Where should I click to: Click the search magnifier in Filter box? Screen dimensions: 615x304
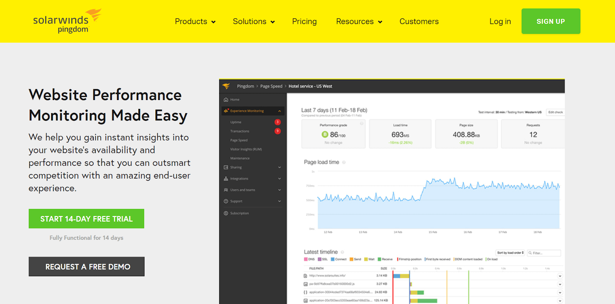point(530,253)
